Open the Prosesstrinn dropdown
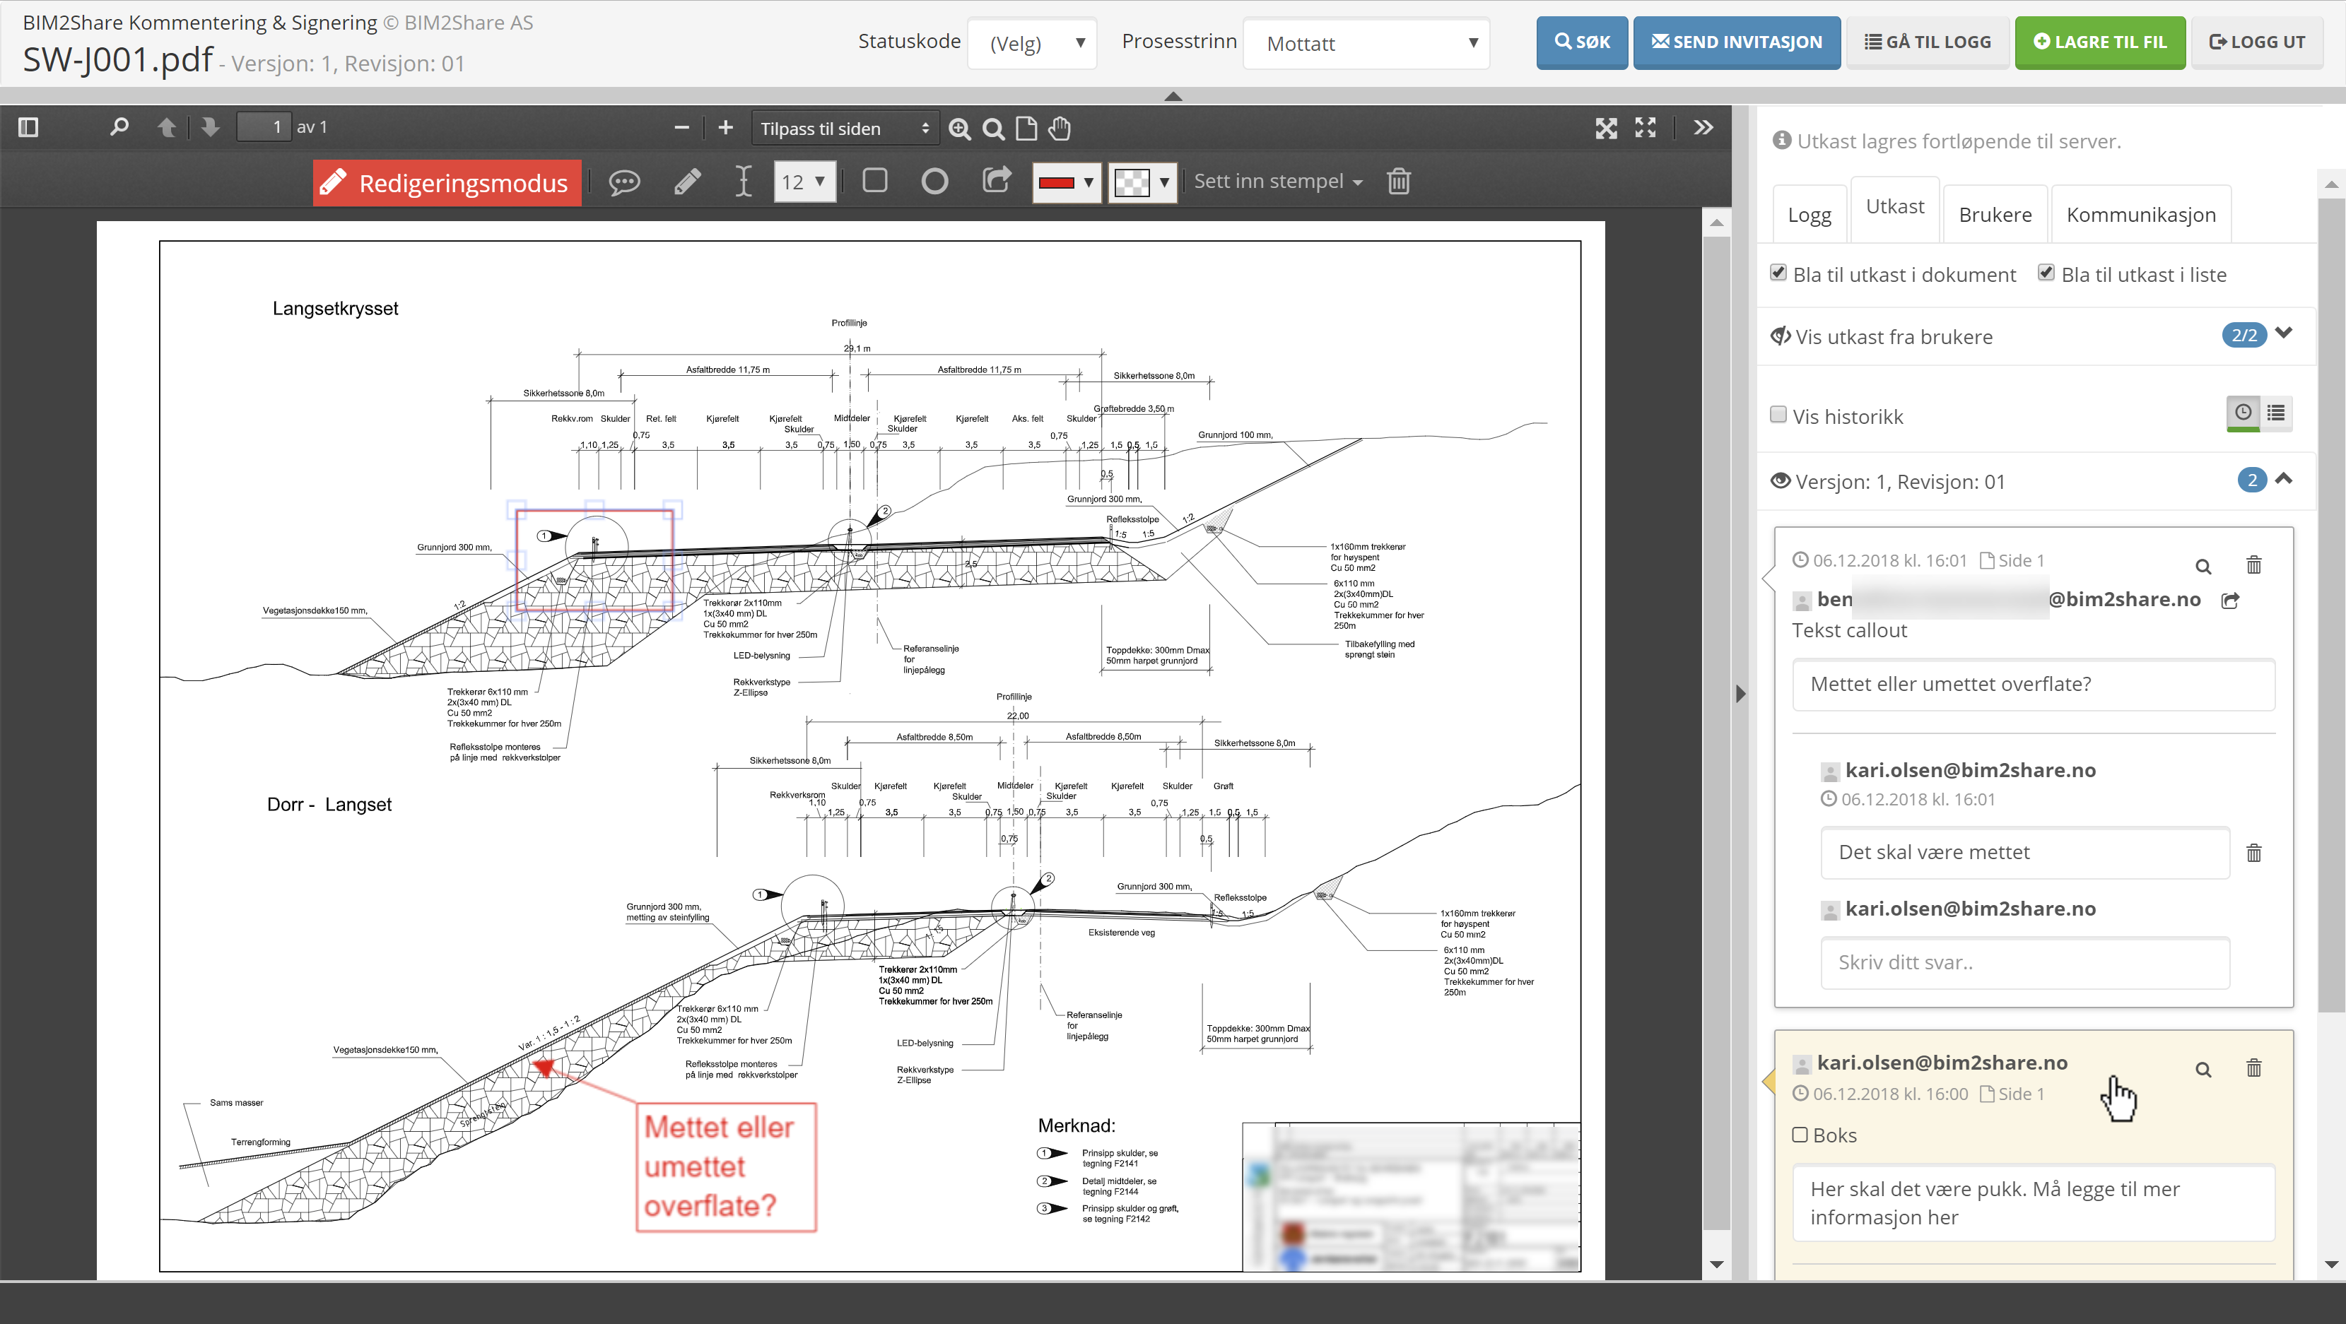 [1366, 43]
